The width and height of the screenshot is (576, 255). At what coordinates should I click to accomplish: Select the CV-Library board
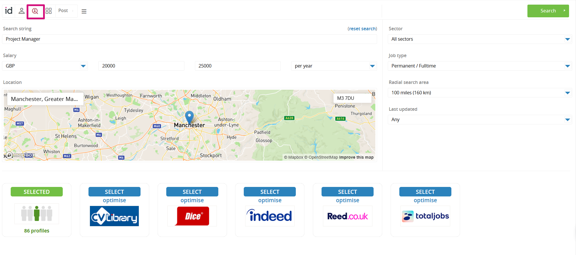pyautogui.click(x=115, y=192)
